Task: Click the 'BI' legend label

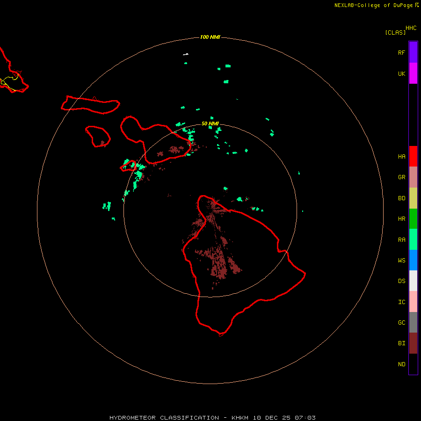Action: point(401,343)
